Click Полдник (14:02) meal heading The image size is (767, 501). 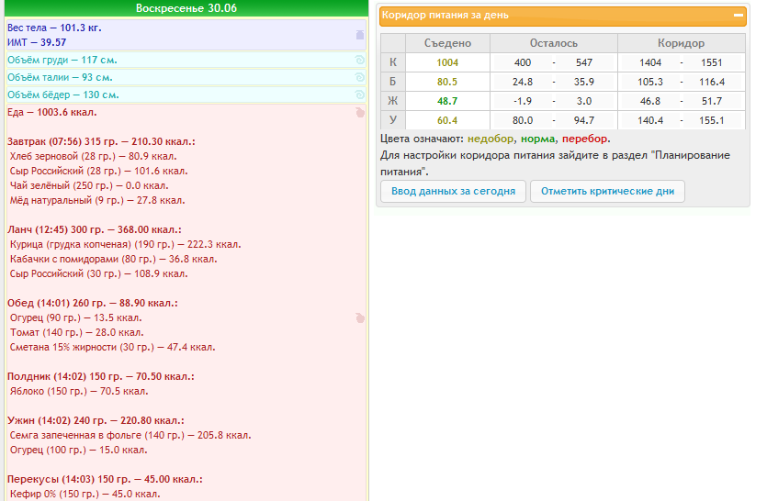click(101, 376)
